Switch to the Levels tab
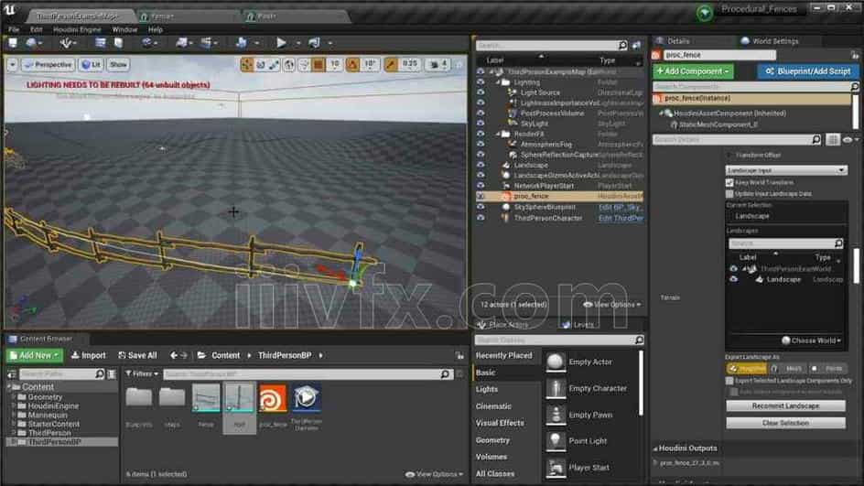Image resolution: width=864 pixels, height=486 pixels. tap(578, 325)
